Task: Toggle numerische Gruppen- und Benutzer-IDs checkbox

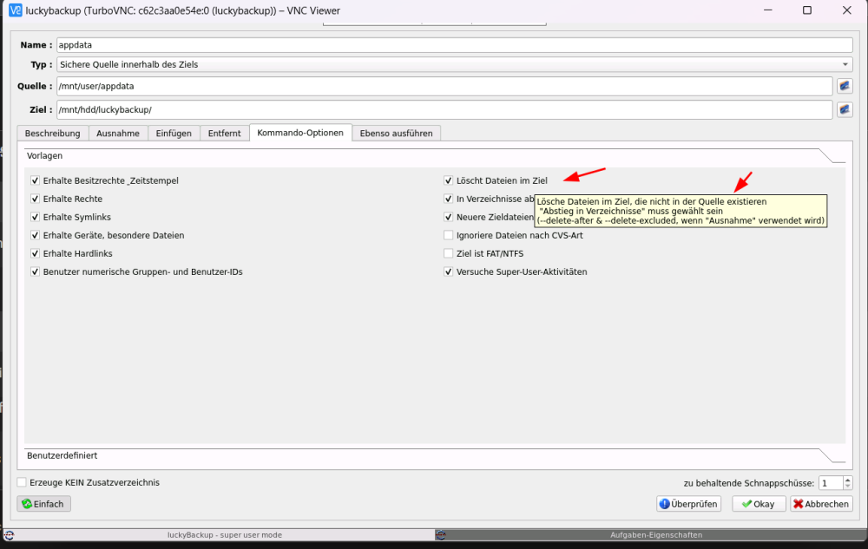Action: [35, 271]
